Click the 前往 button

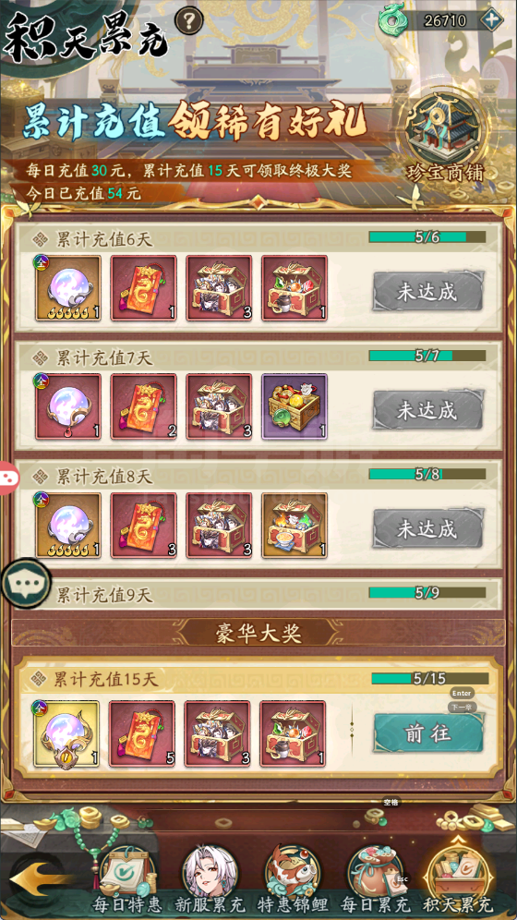coord(429,734)
